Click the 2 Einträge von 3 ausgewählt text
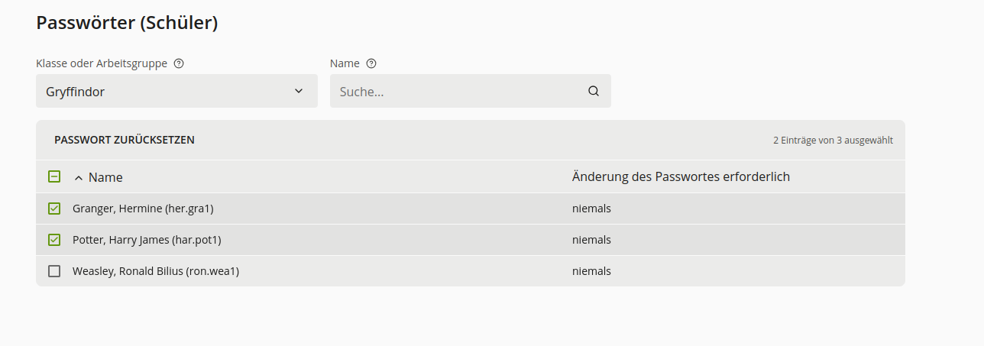Viewport: 984px width, 346px height. [x=833, y=141]
